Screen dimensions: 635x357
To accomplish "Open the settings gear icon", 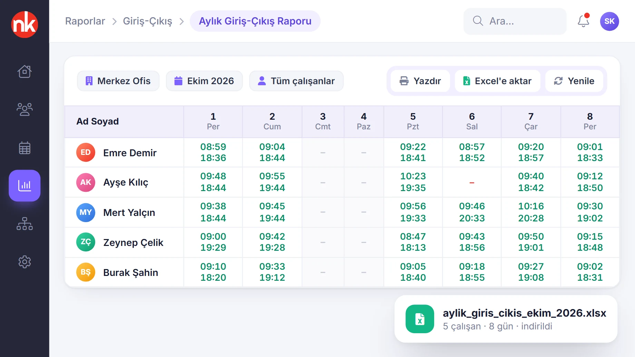I will coord(25,262).
